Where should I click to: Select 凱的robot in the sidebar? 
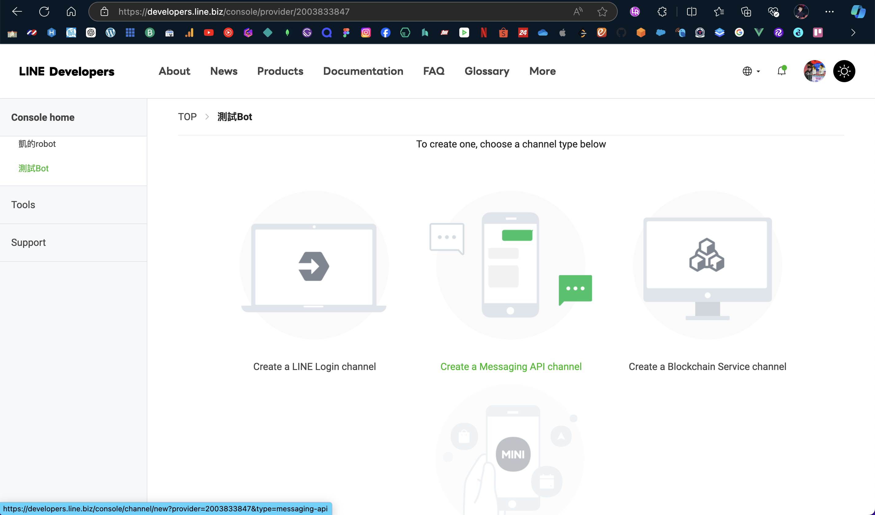pos(37,144)
